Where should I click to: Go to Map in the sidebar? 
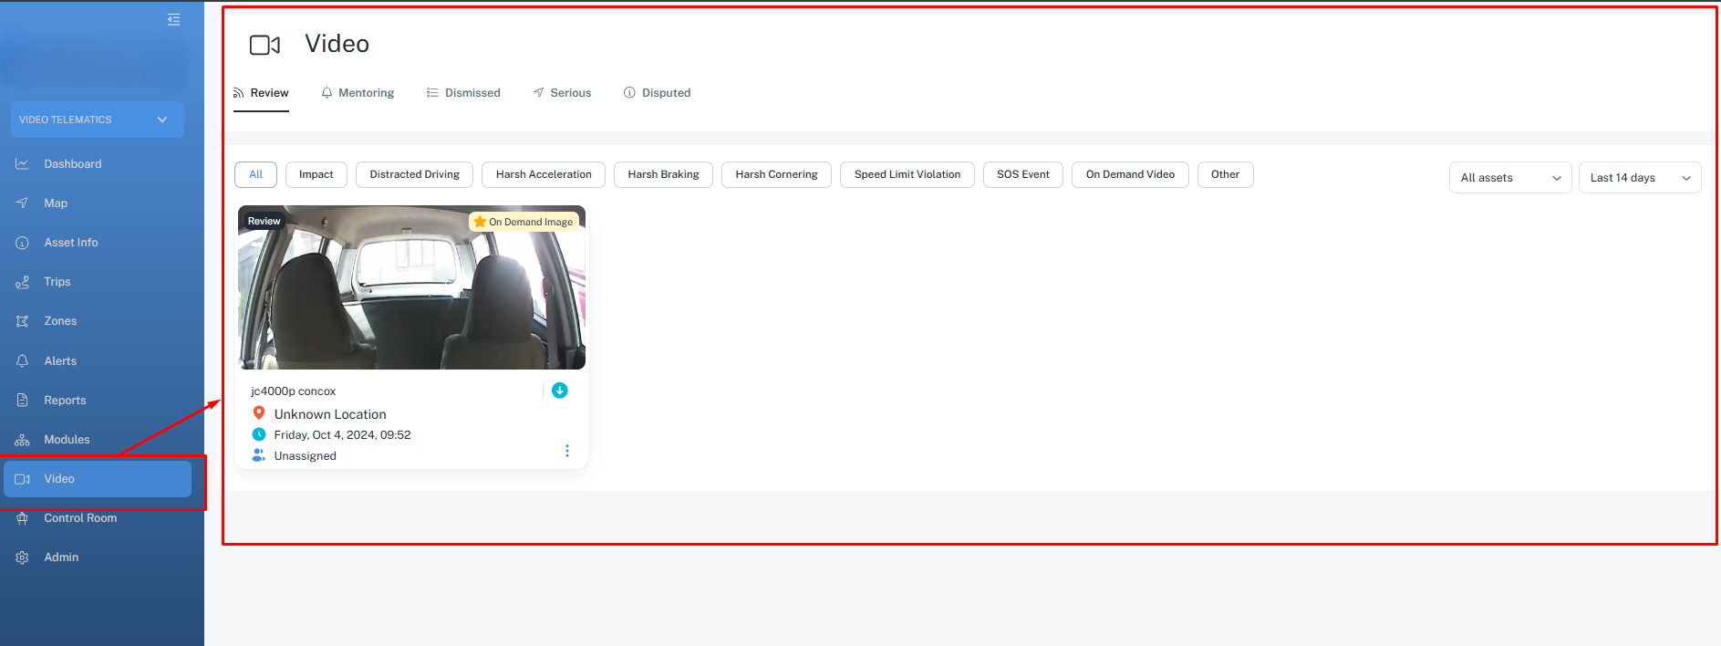tap(56, 203)
